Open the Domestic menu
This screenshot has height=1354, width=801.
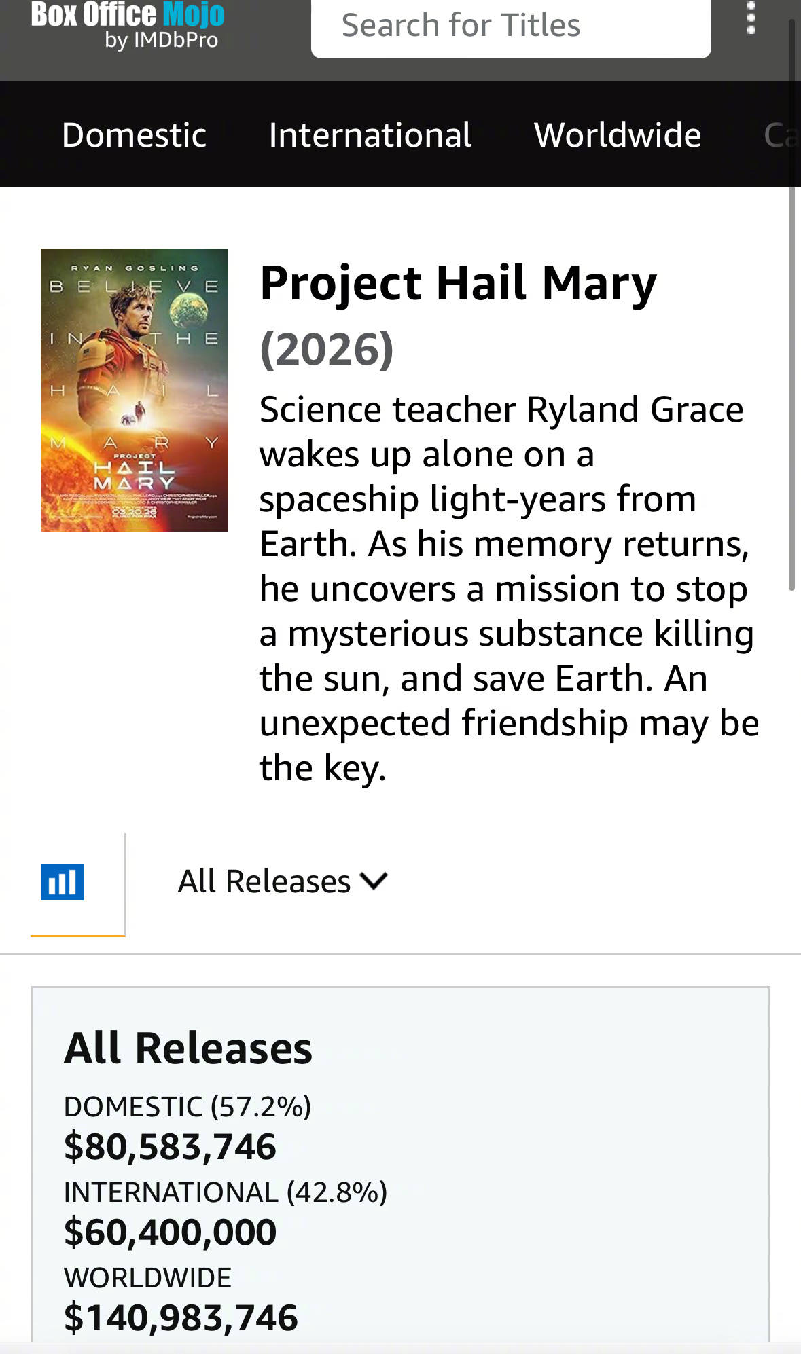click(x=134, y=134)
